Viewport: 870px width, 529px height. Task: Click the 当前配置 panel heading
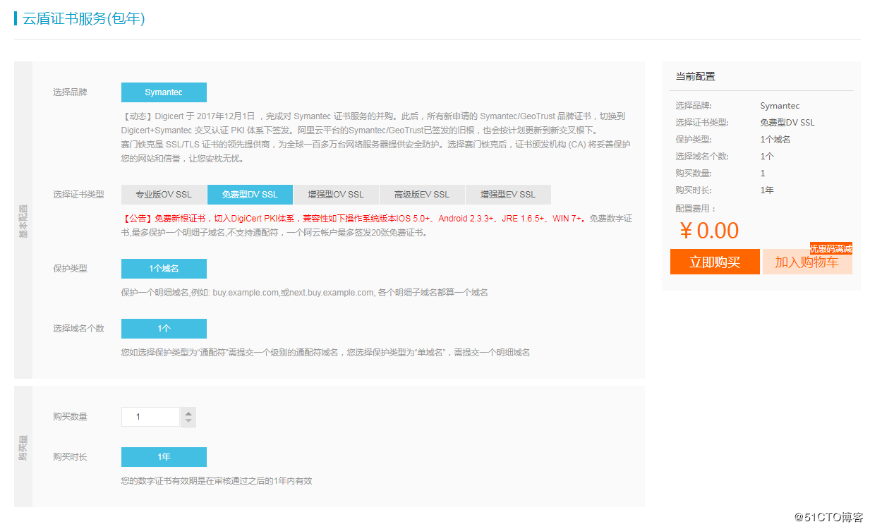695,76
